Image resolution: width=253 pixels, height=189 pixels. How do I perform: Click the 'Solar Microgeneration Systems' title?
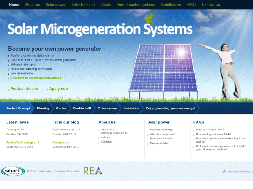100,29
